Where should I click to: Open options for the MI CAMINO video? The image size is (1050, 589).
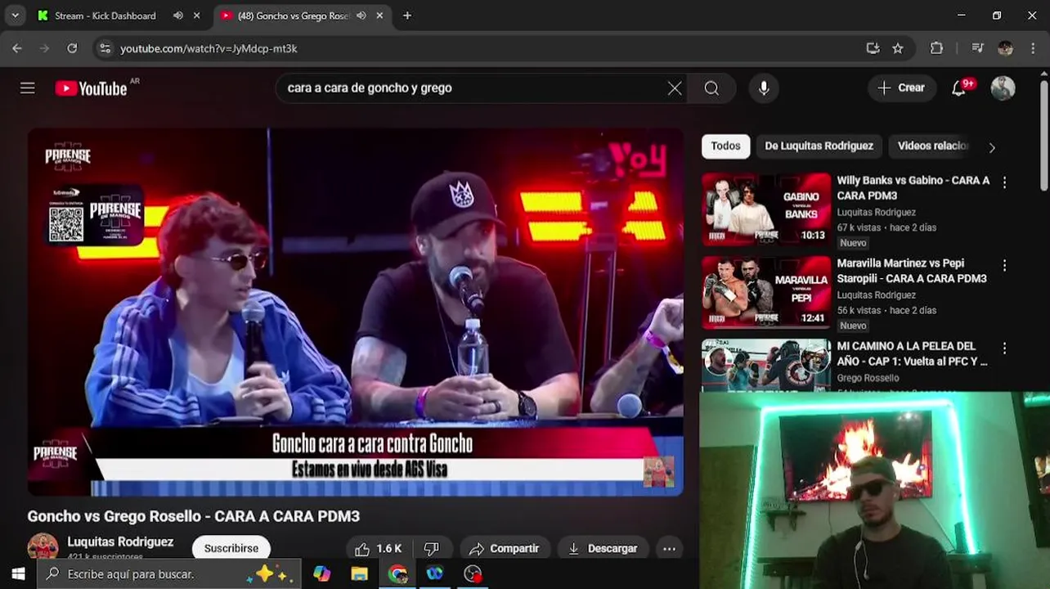(x=1004, y=348)
